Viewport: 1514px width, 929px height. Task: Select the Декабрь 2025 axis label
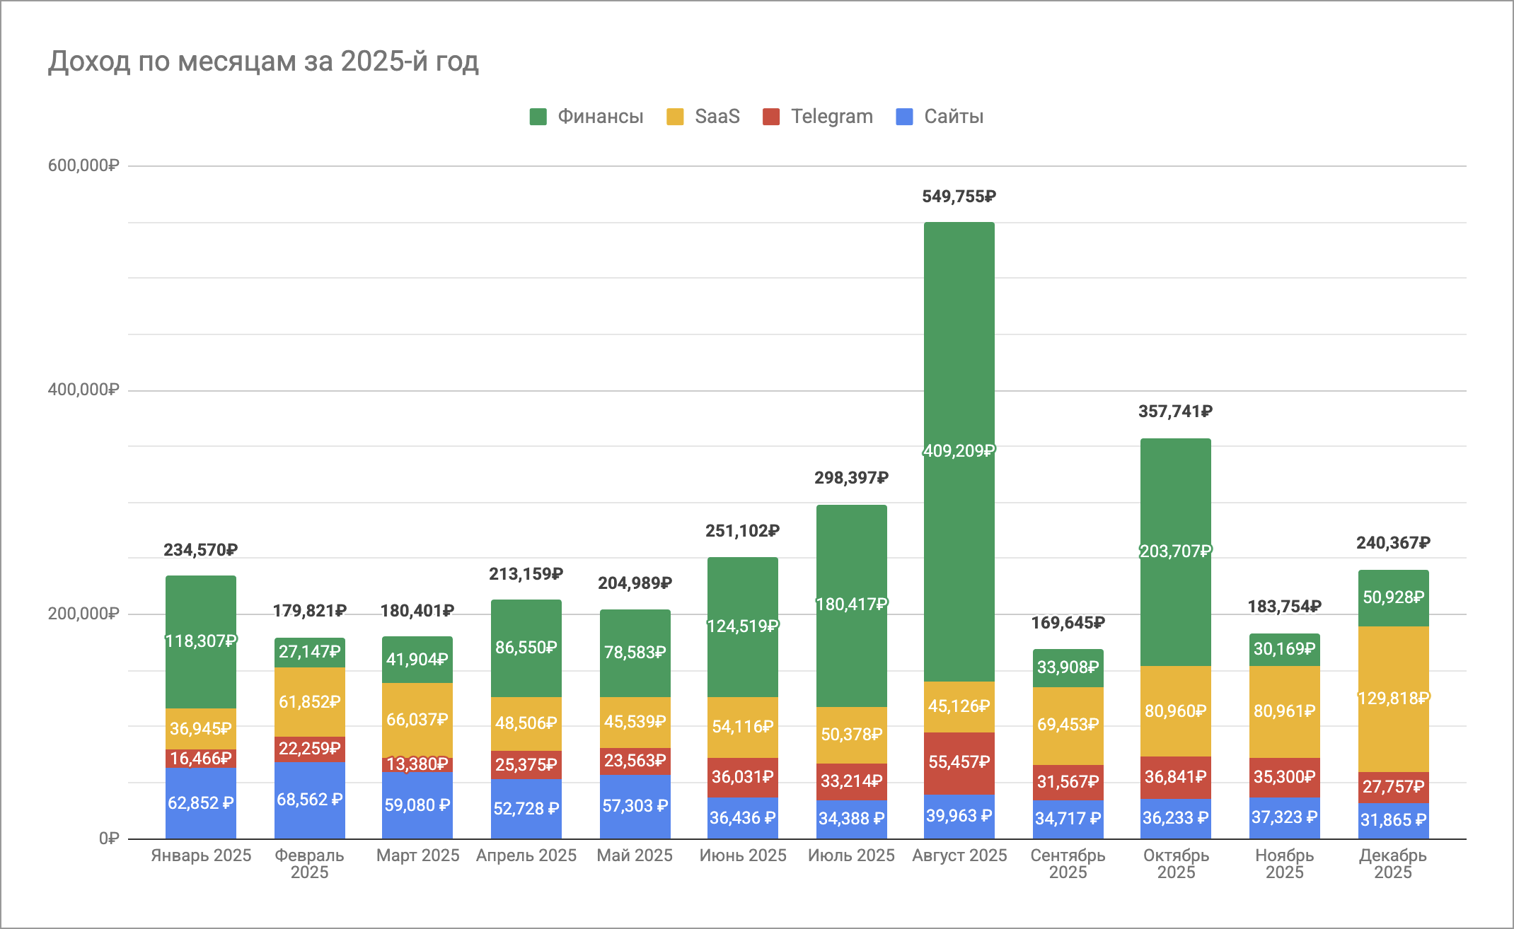1392,863
